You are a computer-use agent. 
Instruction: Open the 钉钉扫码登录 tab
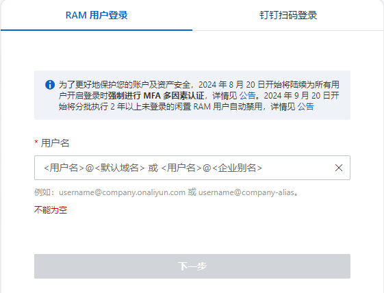[288, 15]
